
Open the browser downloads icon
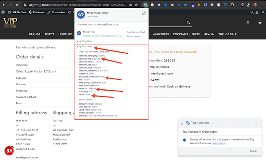pyautogui.click(x=248, y=5)
